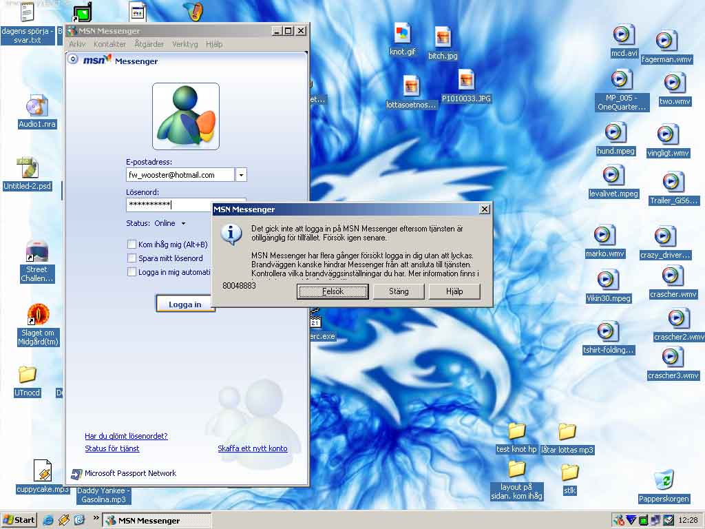705x529 pixels.
Task: Select the hund.mpeg video icon
Action: click(x=615, y=133)
